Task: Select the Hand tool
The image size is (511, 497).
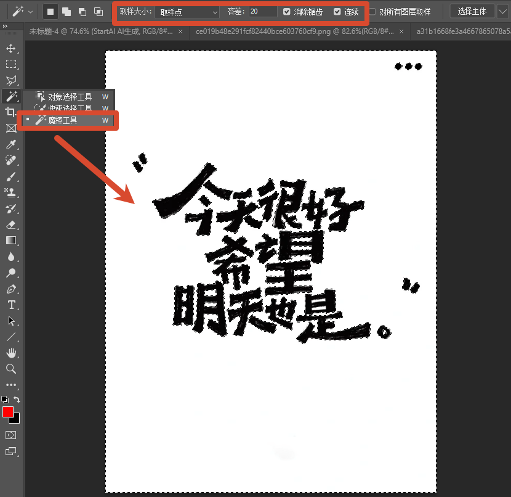Action: (x=10, y=353)
